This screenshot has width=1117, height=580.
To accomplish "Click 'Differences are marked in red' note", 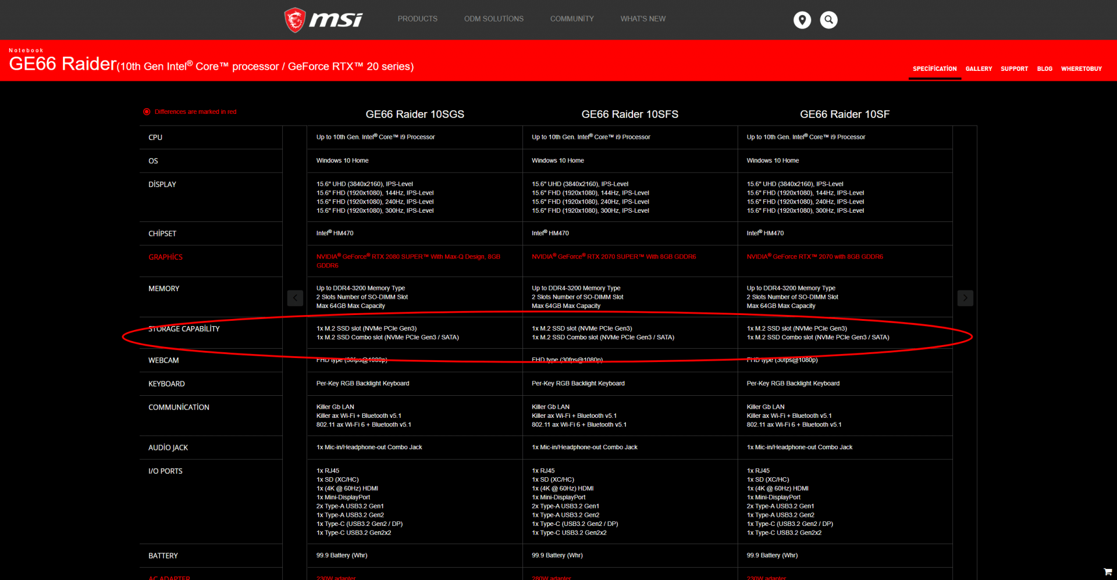I will (195, 112).
